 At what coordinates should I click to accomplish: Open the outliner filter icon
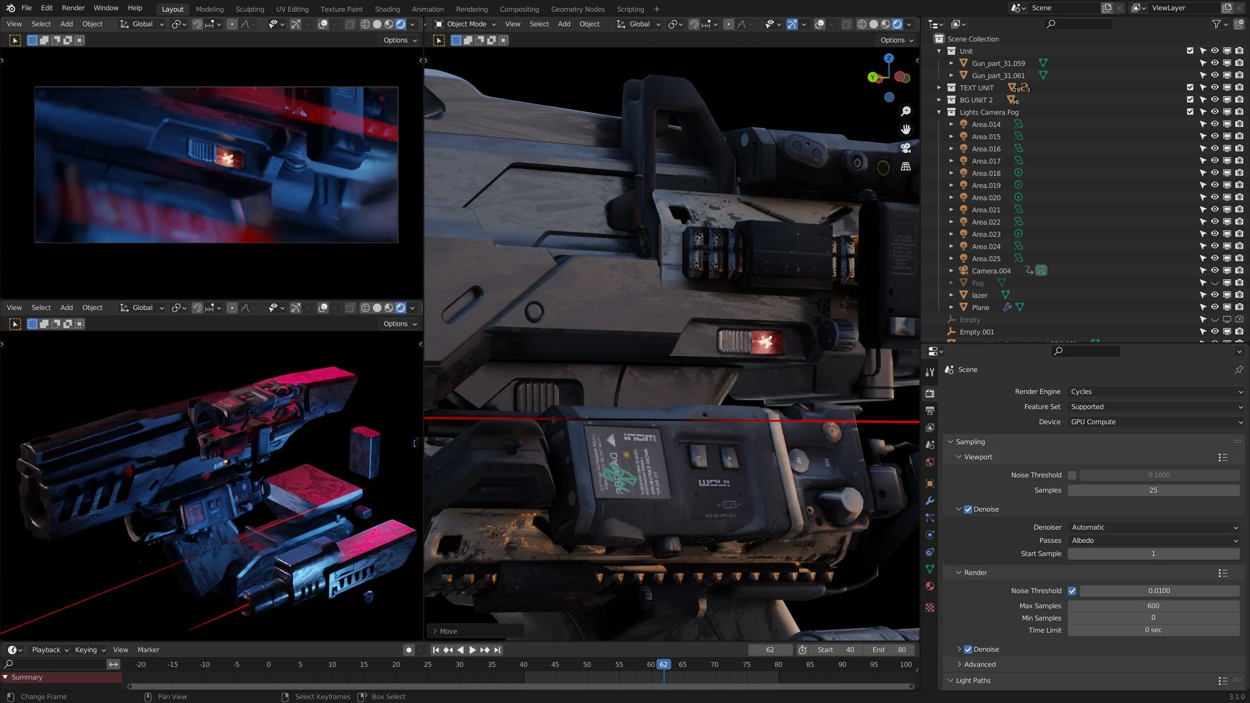[1217, 24]
